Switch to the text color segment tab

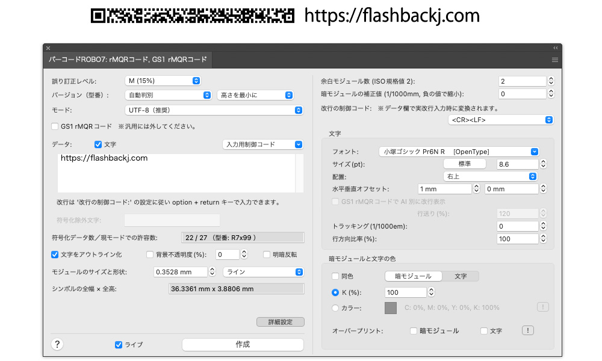point(461,276)
